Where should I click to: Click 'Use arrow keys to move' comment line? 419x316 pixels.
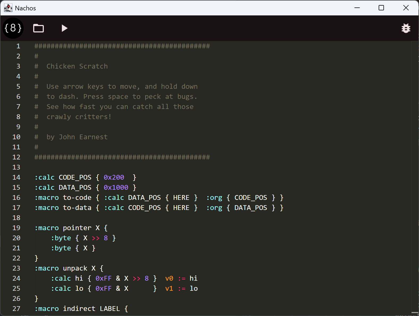tap(122, 86)
